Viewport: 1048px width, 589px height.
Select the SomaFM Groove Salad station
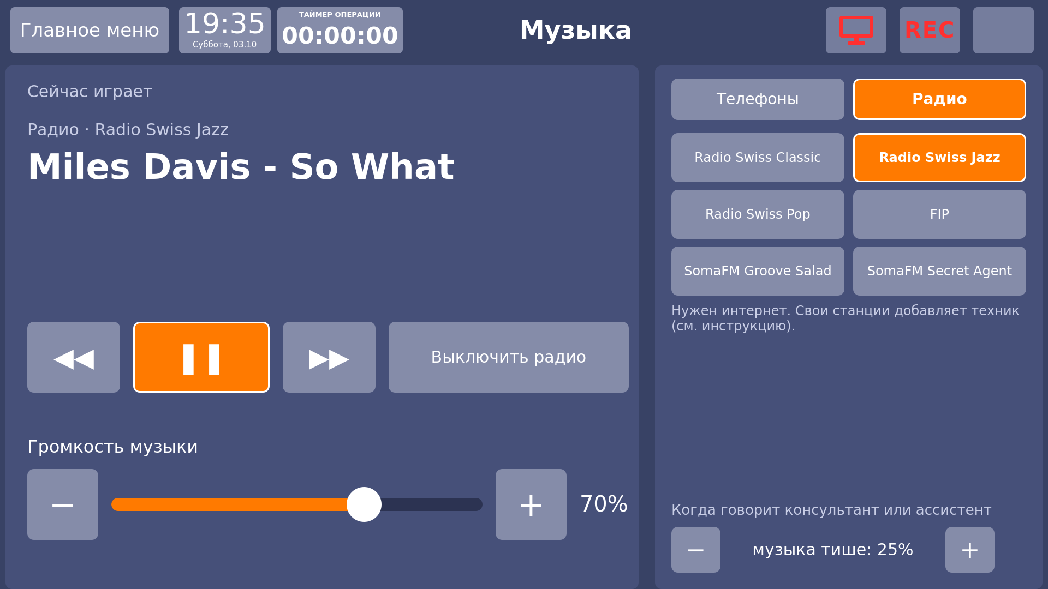[758, 271]
